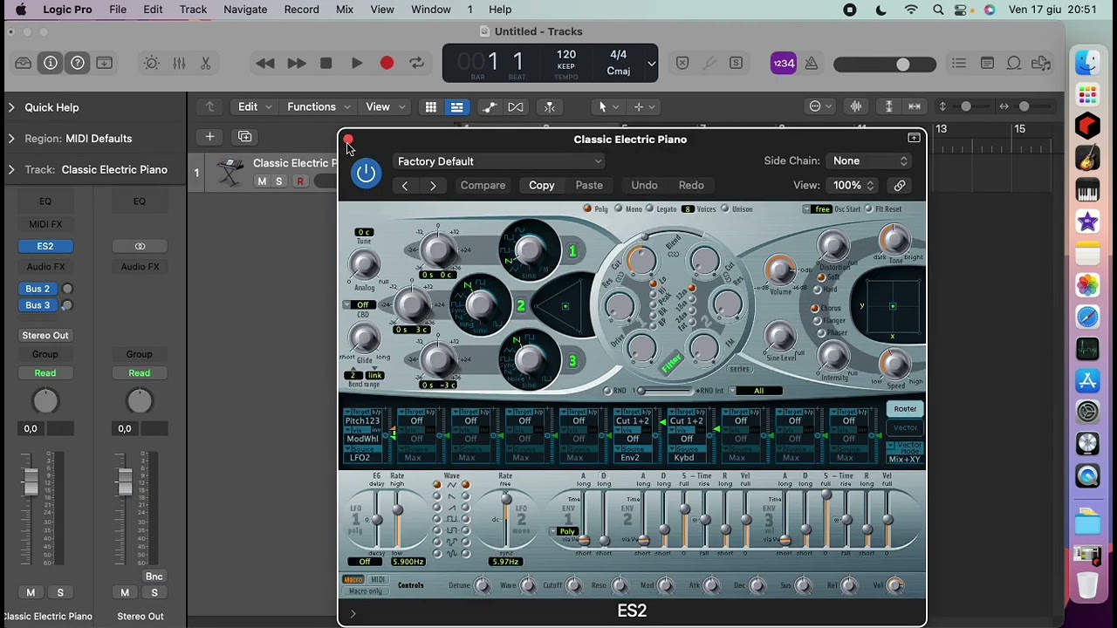The height and width of the screenshot is (628, 1117).
Task: Click Undo button in plugin header
Action: coord(644,185)
